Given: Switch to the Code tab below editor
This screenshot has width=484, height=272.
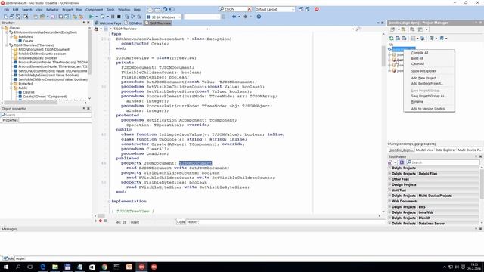Looking at the screenshot, I should 181,222.
